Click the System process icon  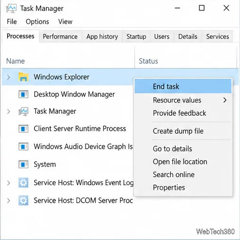pyautogui.click(x=23, y=164)
